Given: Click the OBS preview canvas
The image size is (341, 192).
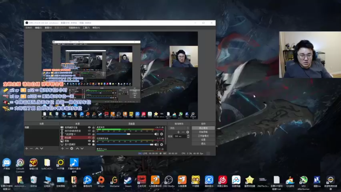Looking at the screenshot, I should [x=120, y=76].
